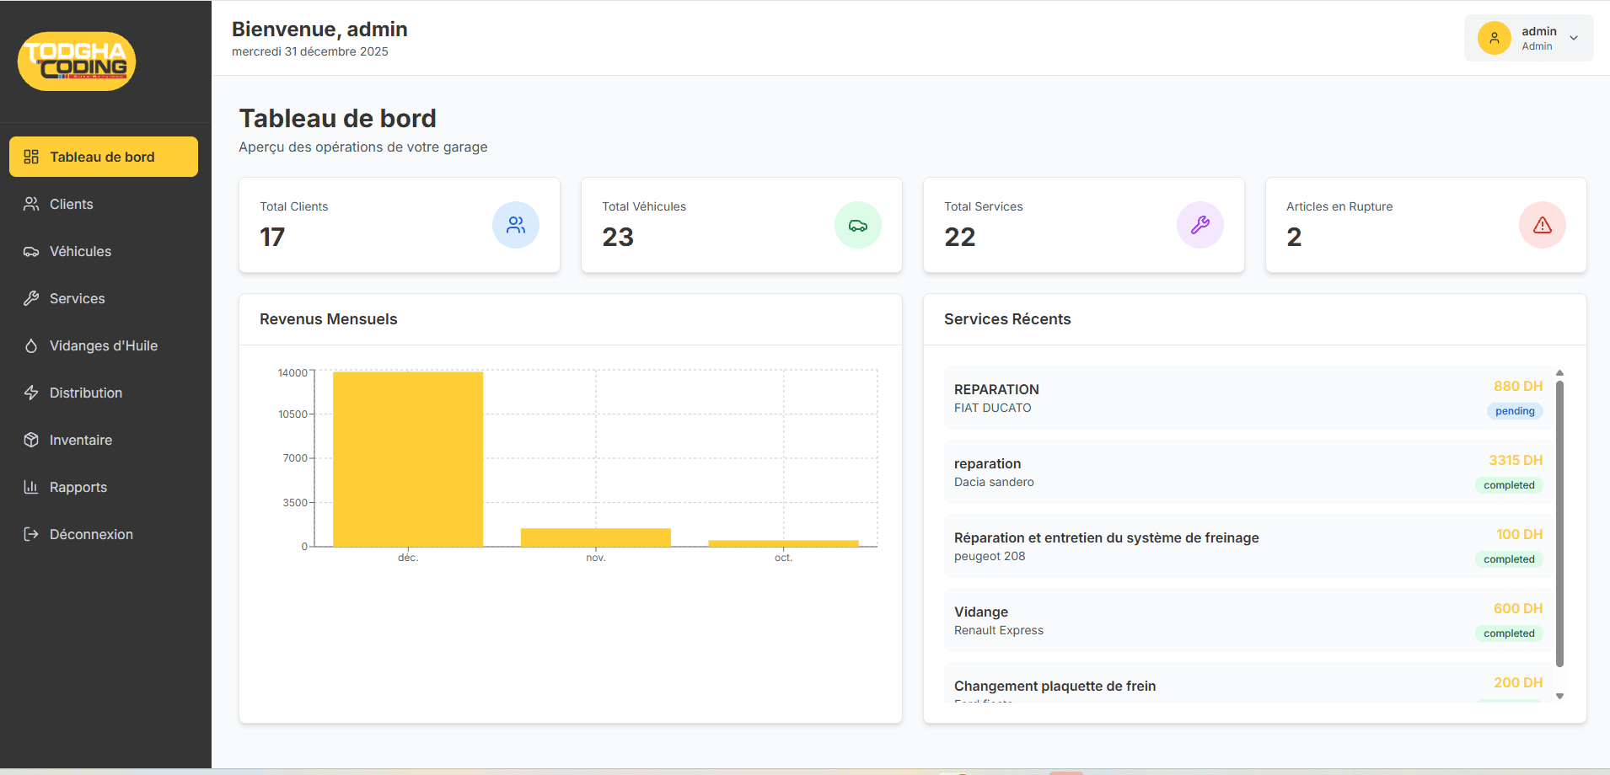Expand the admin account dropdown chevron
The height and width of the screenshot is (775, 1610).
(1574, 38)
